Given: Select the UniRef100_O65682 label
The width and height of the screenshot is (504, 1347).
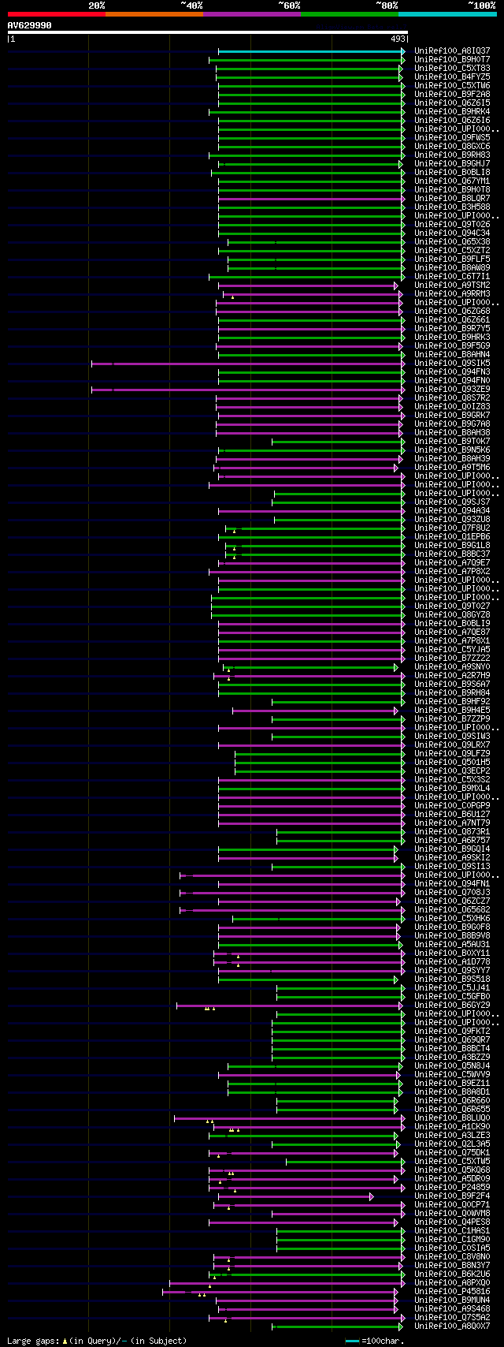Looking at the screenshot, I should click(452, 910).
